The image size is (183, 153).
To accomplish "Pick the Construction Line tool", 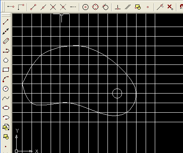I will [6, 32].
